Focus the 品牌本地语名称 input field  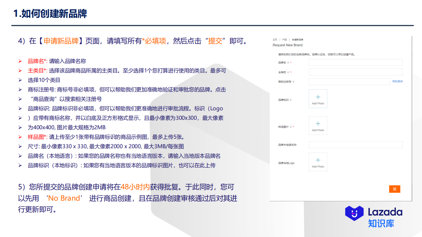(356, 145)
